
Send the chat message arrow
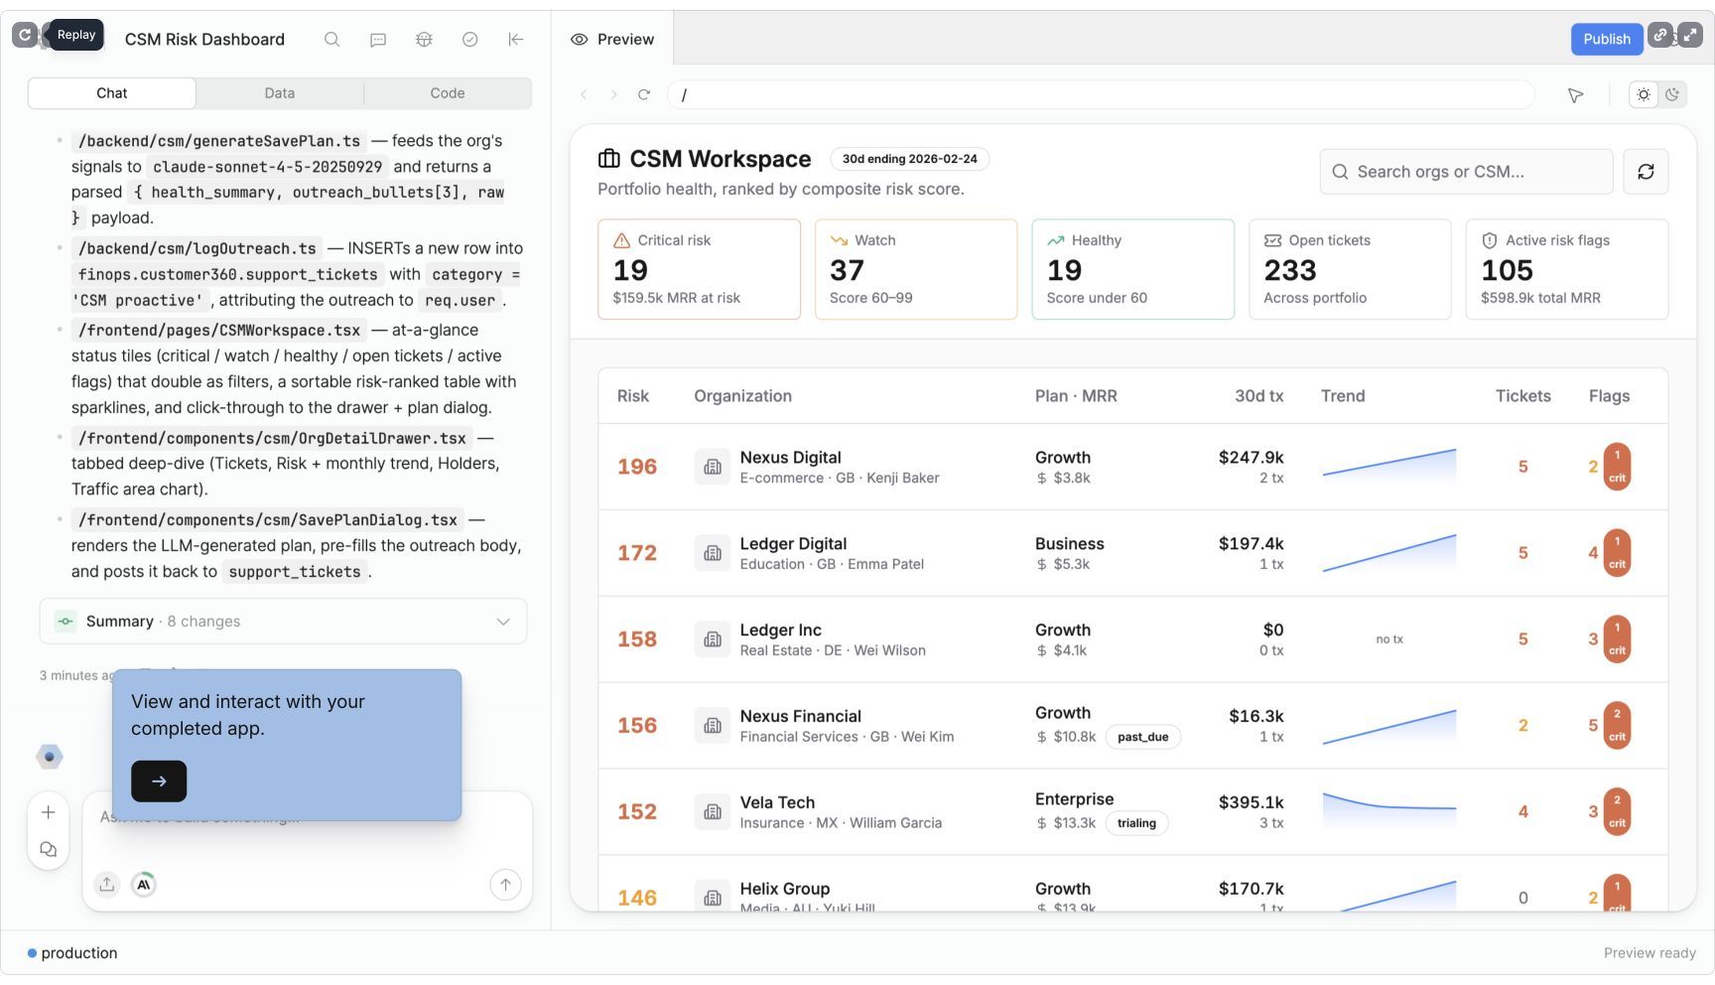tap(505, 884)
